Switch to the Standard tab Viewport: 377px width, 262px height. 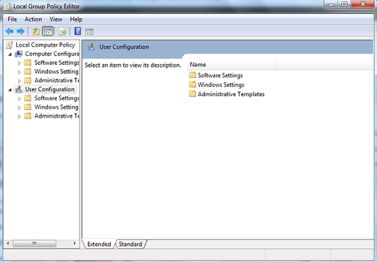pos(130,244)
